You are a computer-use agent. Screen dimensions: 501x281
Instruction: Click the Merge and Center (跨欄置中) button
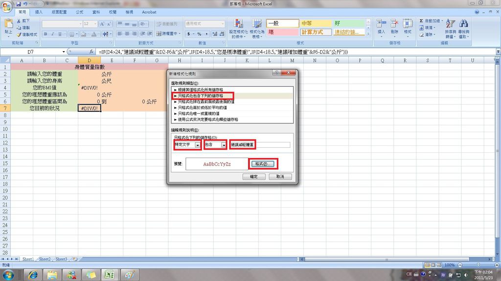coord(168,34)
